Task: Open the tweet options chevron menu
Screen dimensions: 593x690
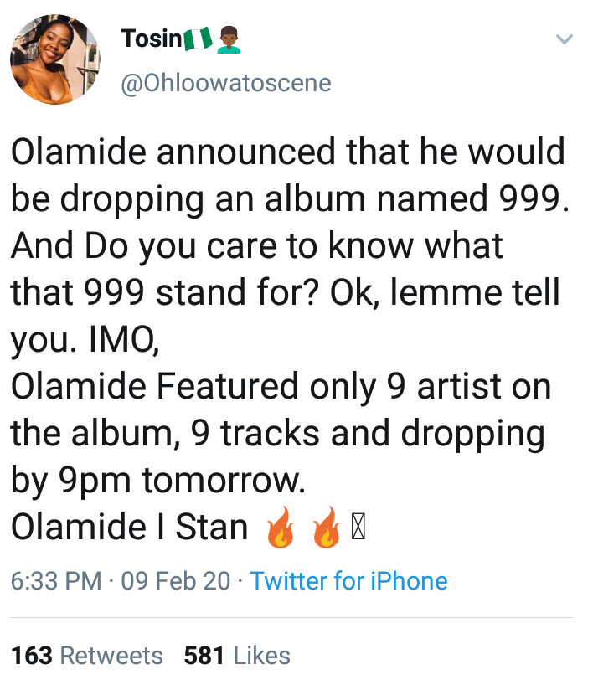Action: 564,39
